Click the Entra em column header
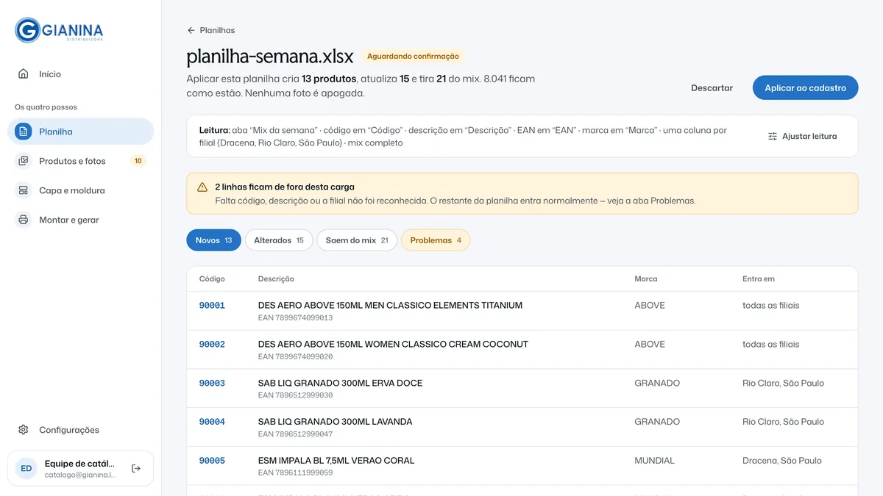The image size is (883, 496). tap(759, 279)
